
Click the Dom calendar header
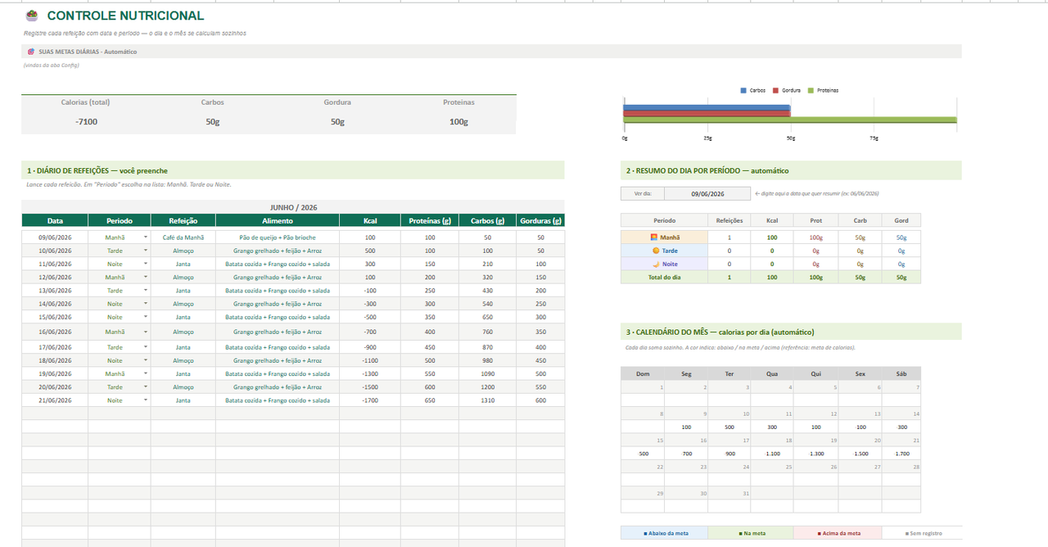(643, 373)
